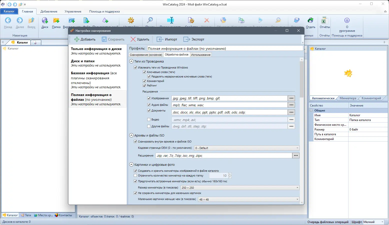Image resolution: width=389 pixels, height=225 pixels.
Task: Uncheck Ключевые слова (теги) checkbox
Action: pyautogui.click(x=144, y=72)
